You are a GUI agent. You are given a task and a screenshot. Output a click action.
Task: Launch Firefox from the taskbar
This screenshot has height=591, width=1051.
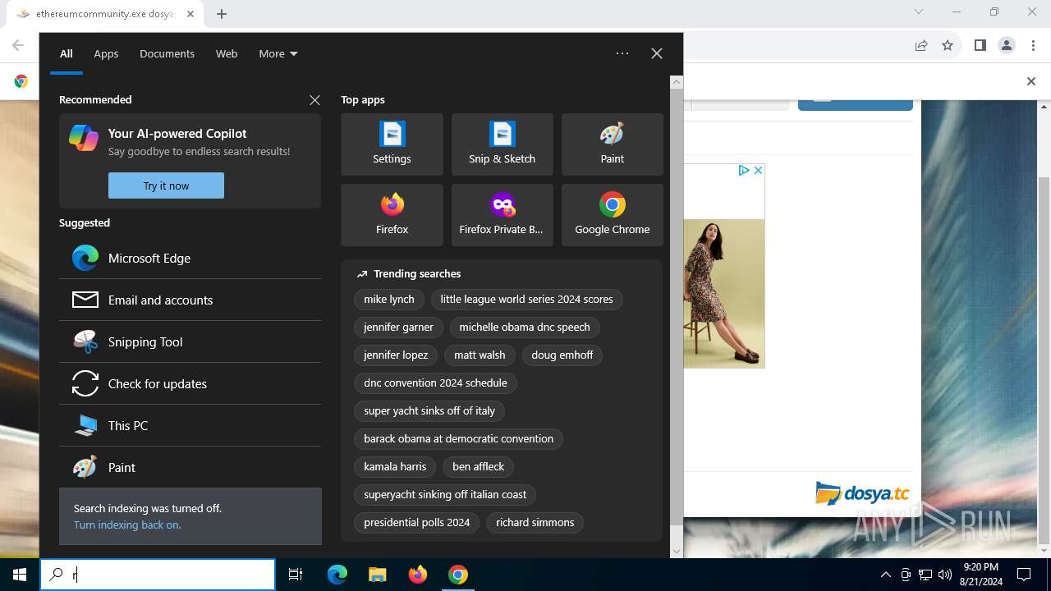click(x=418, y=575)
